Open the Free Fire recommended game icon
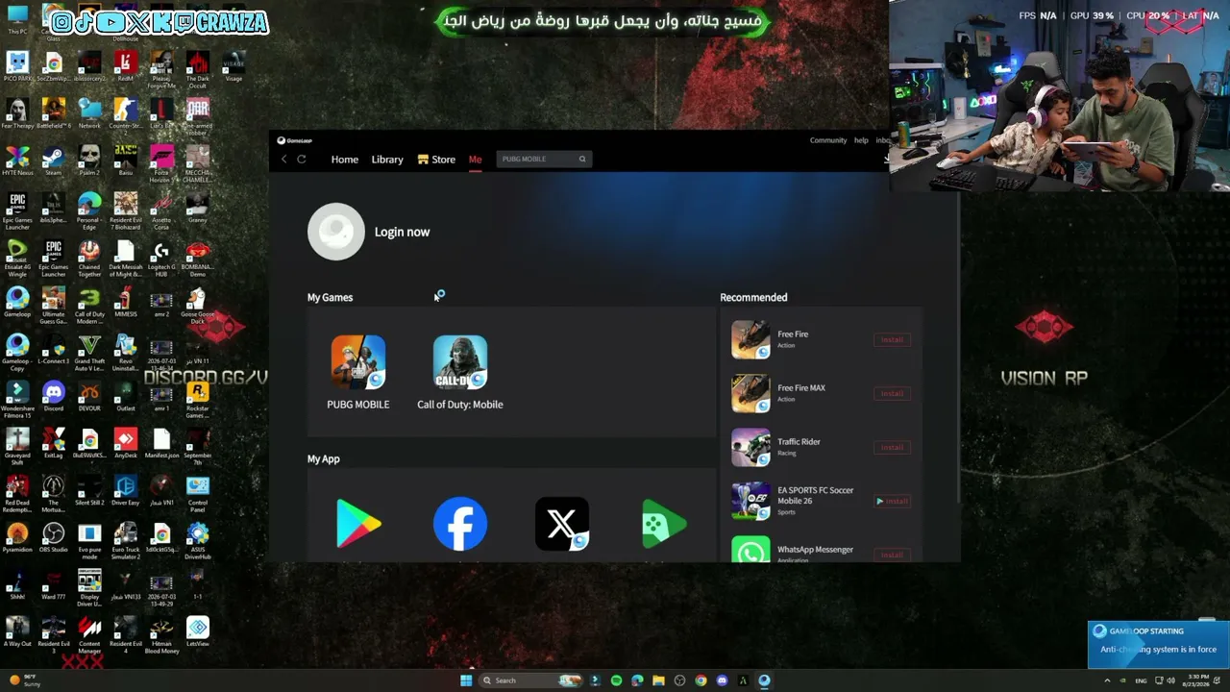The width and height of the screenshot is (1230, 692). (750, 340)
